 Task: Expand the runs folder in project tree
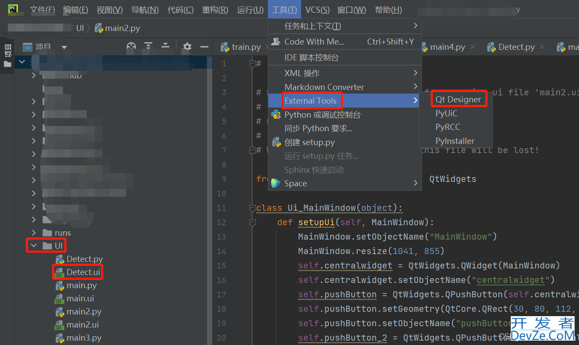click(x=34, y=233)
